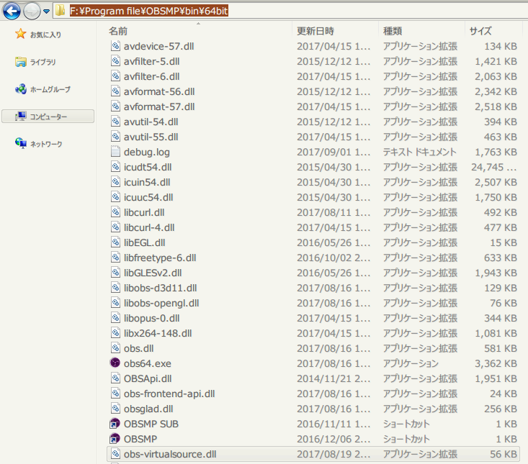Viewport: 528px width, 464px height.
Task: Select libEGL.dll file icon
Action: click(115, 242)
